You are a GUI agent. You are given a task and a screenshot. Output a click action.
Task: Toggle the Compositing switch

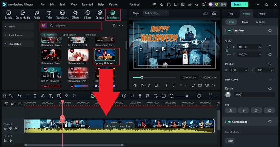click(228, 122)
